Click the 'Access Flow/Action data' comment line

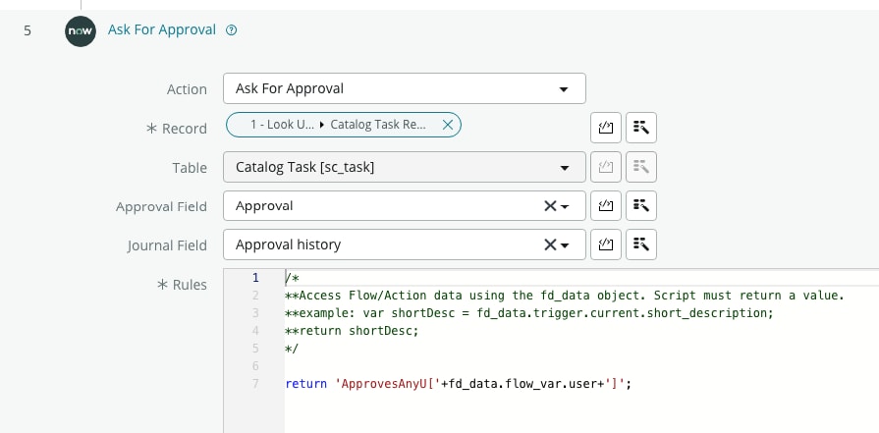pos(565,296)
